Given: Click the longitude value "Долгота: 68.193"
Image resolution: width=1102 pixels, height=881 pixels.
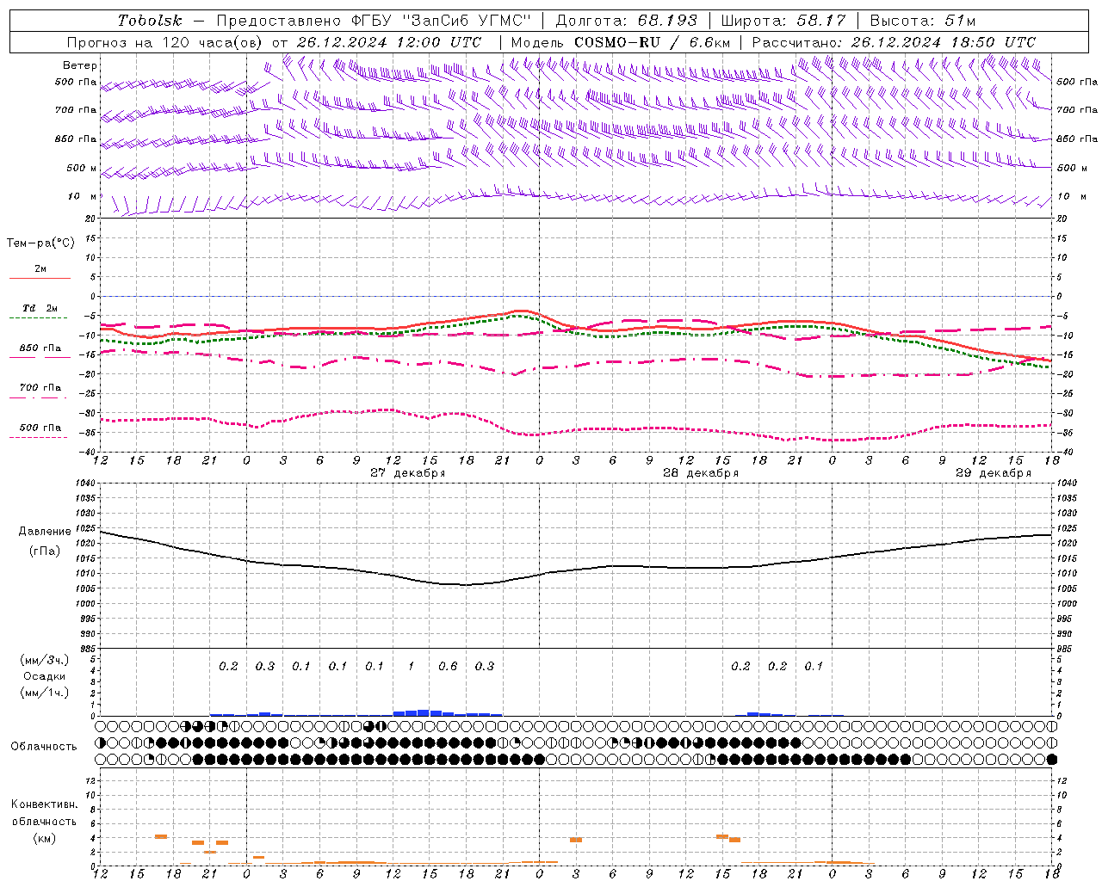Looking at the screenshot, I should pyautogui.click(x=626, y=21).
